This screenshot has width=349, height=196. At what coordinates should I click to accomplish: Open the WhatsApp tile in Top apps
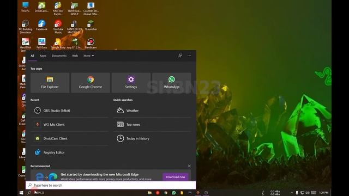171,83
